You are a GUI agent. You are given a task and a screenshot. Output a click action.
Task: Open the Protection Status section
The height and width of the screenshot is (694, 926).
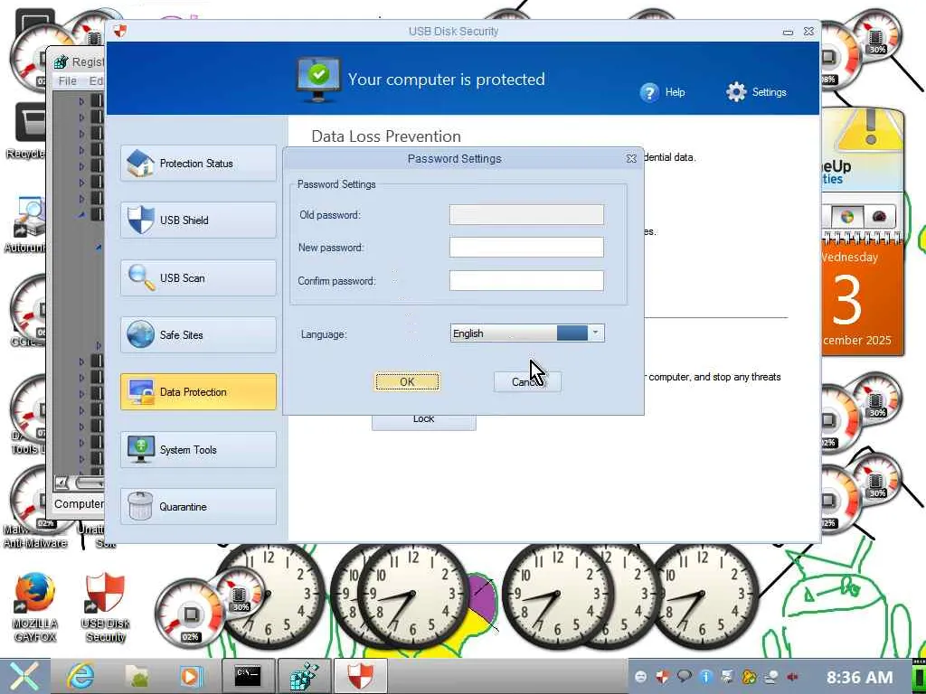click(x=198, y=163)
